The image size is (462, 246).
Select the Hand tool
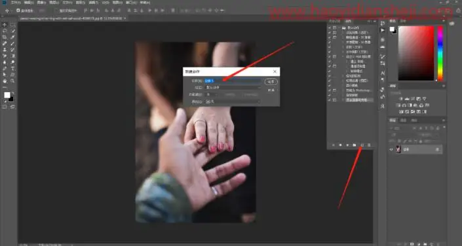pyautogui.click(x=5, y=81)
